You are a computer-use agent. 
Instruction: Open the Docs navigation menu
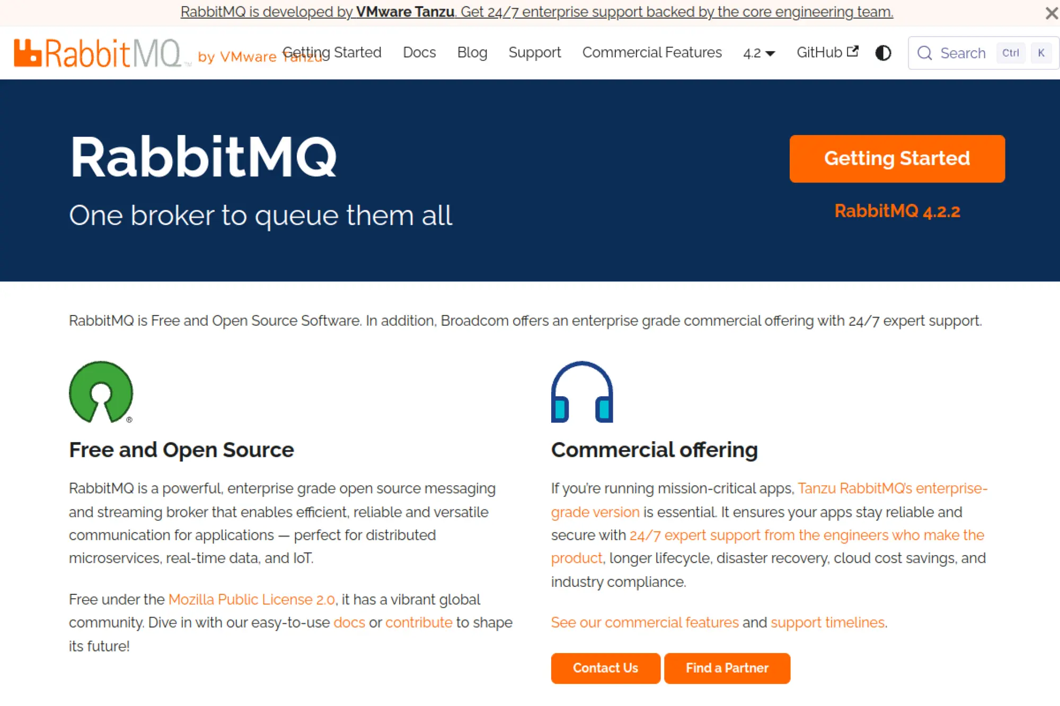point(419,52)
